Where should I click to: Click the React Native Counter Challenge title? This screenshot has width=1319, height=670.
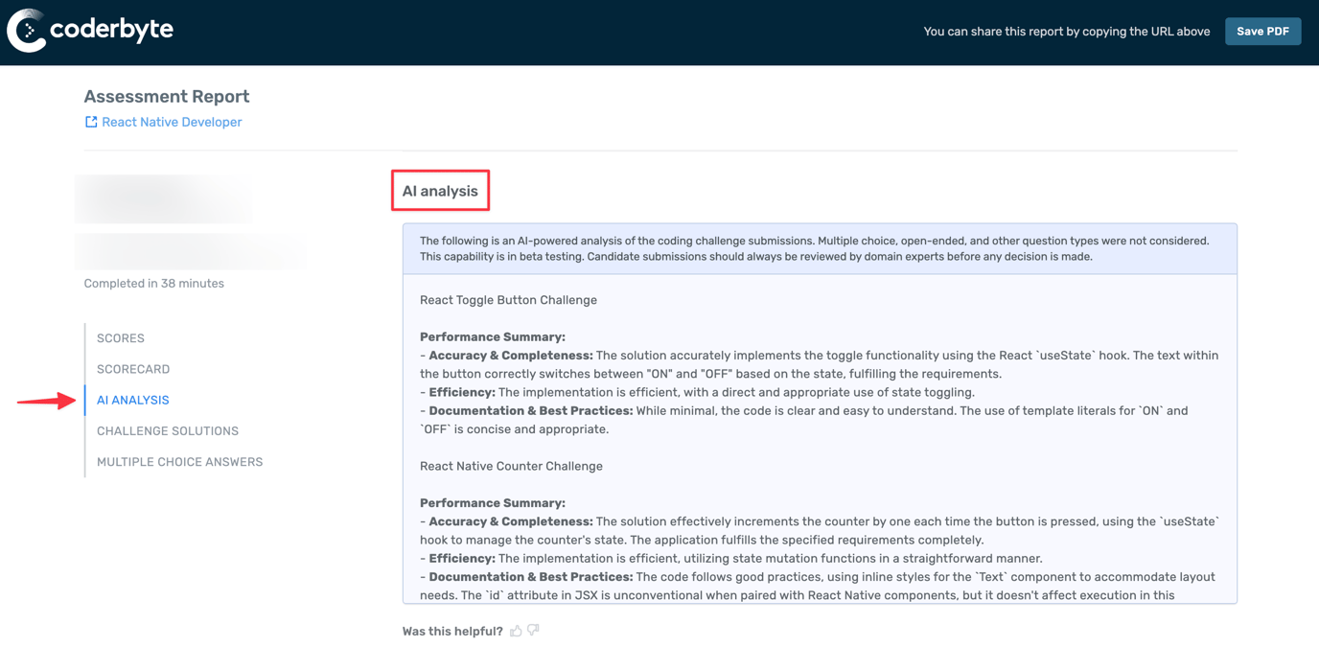pyautogui.click(x=511, y=466)
